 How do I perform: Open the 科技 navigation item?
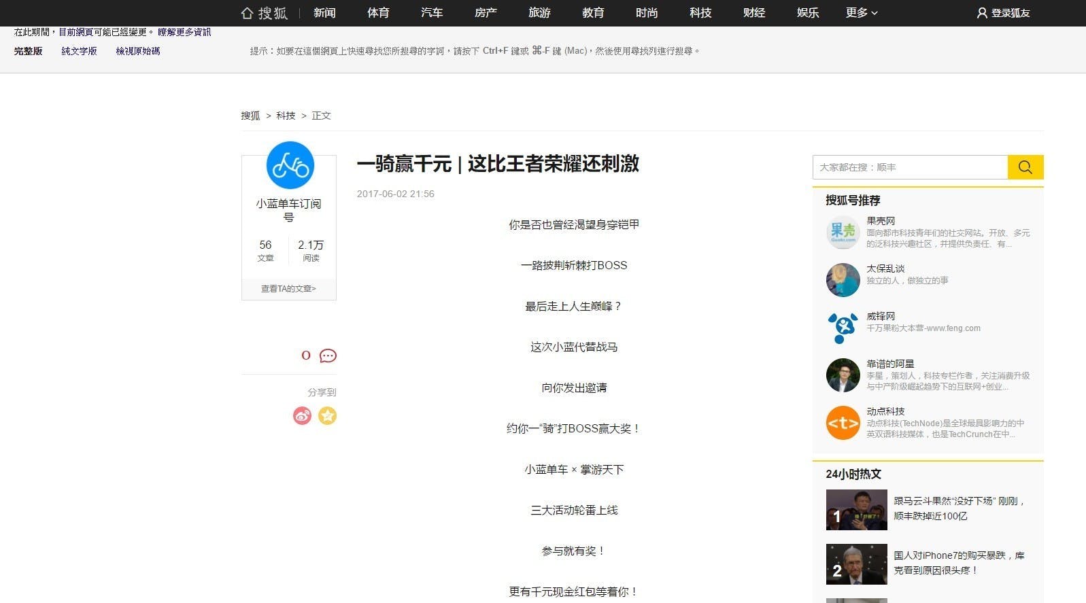click(x=700, y=13)
